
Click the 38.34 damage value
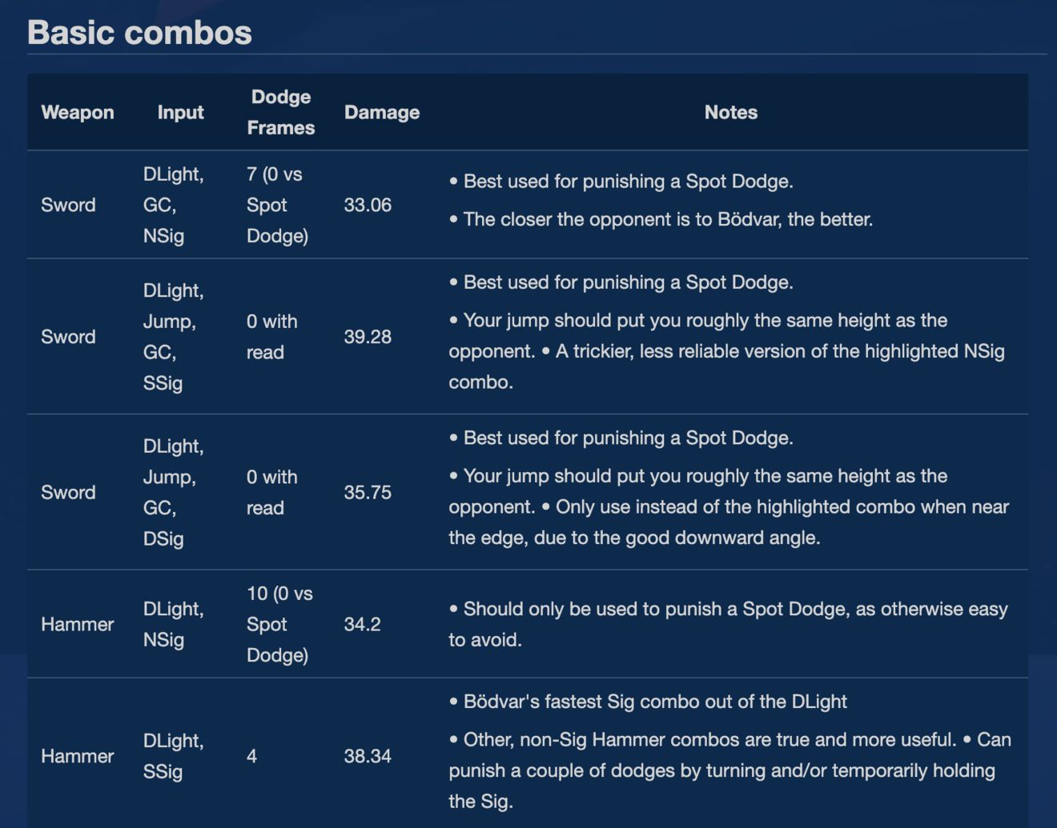[x=368, y=756]
